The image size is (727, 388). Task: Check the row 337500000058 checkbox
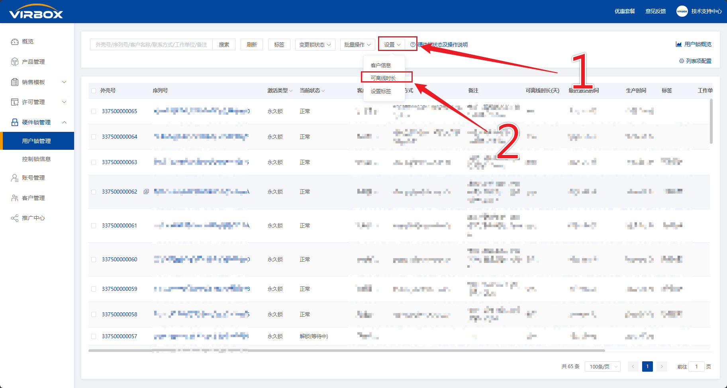[x=94, y=315]
